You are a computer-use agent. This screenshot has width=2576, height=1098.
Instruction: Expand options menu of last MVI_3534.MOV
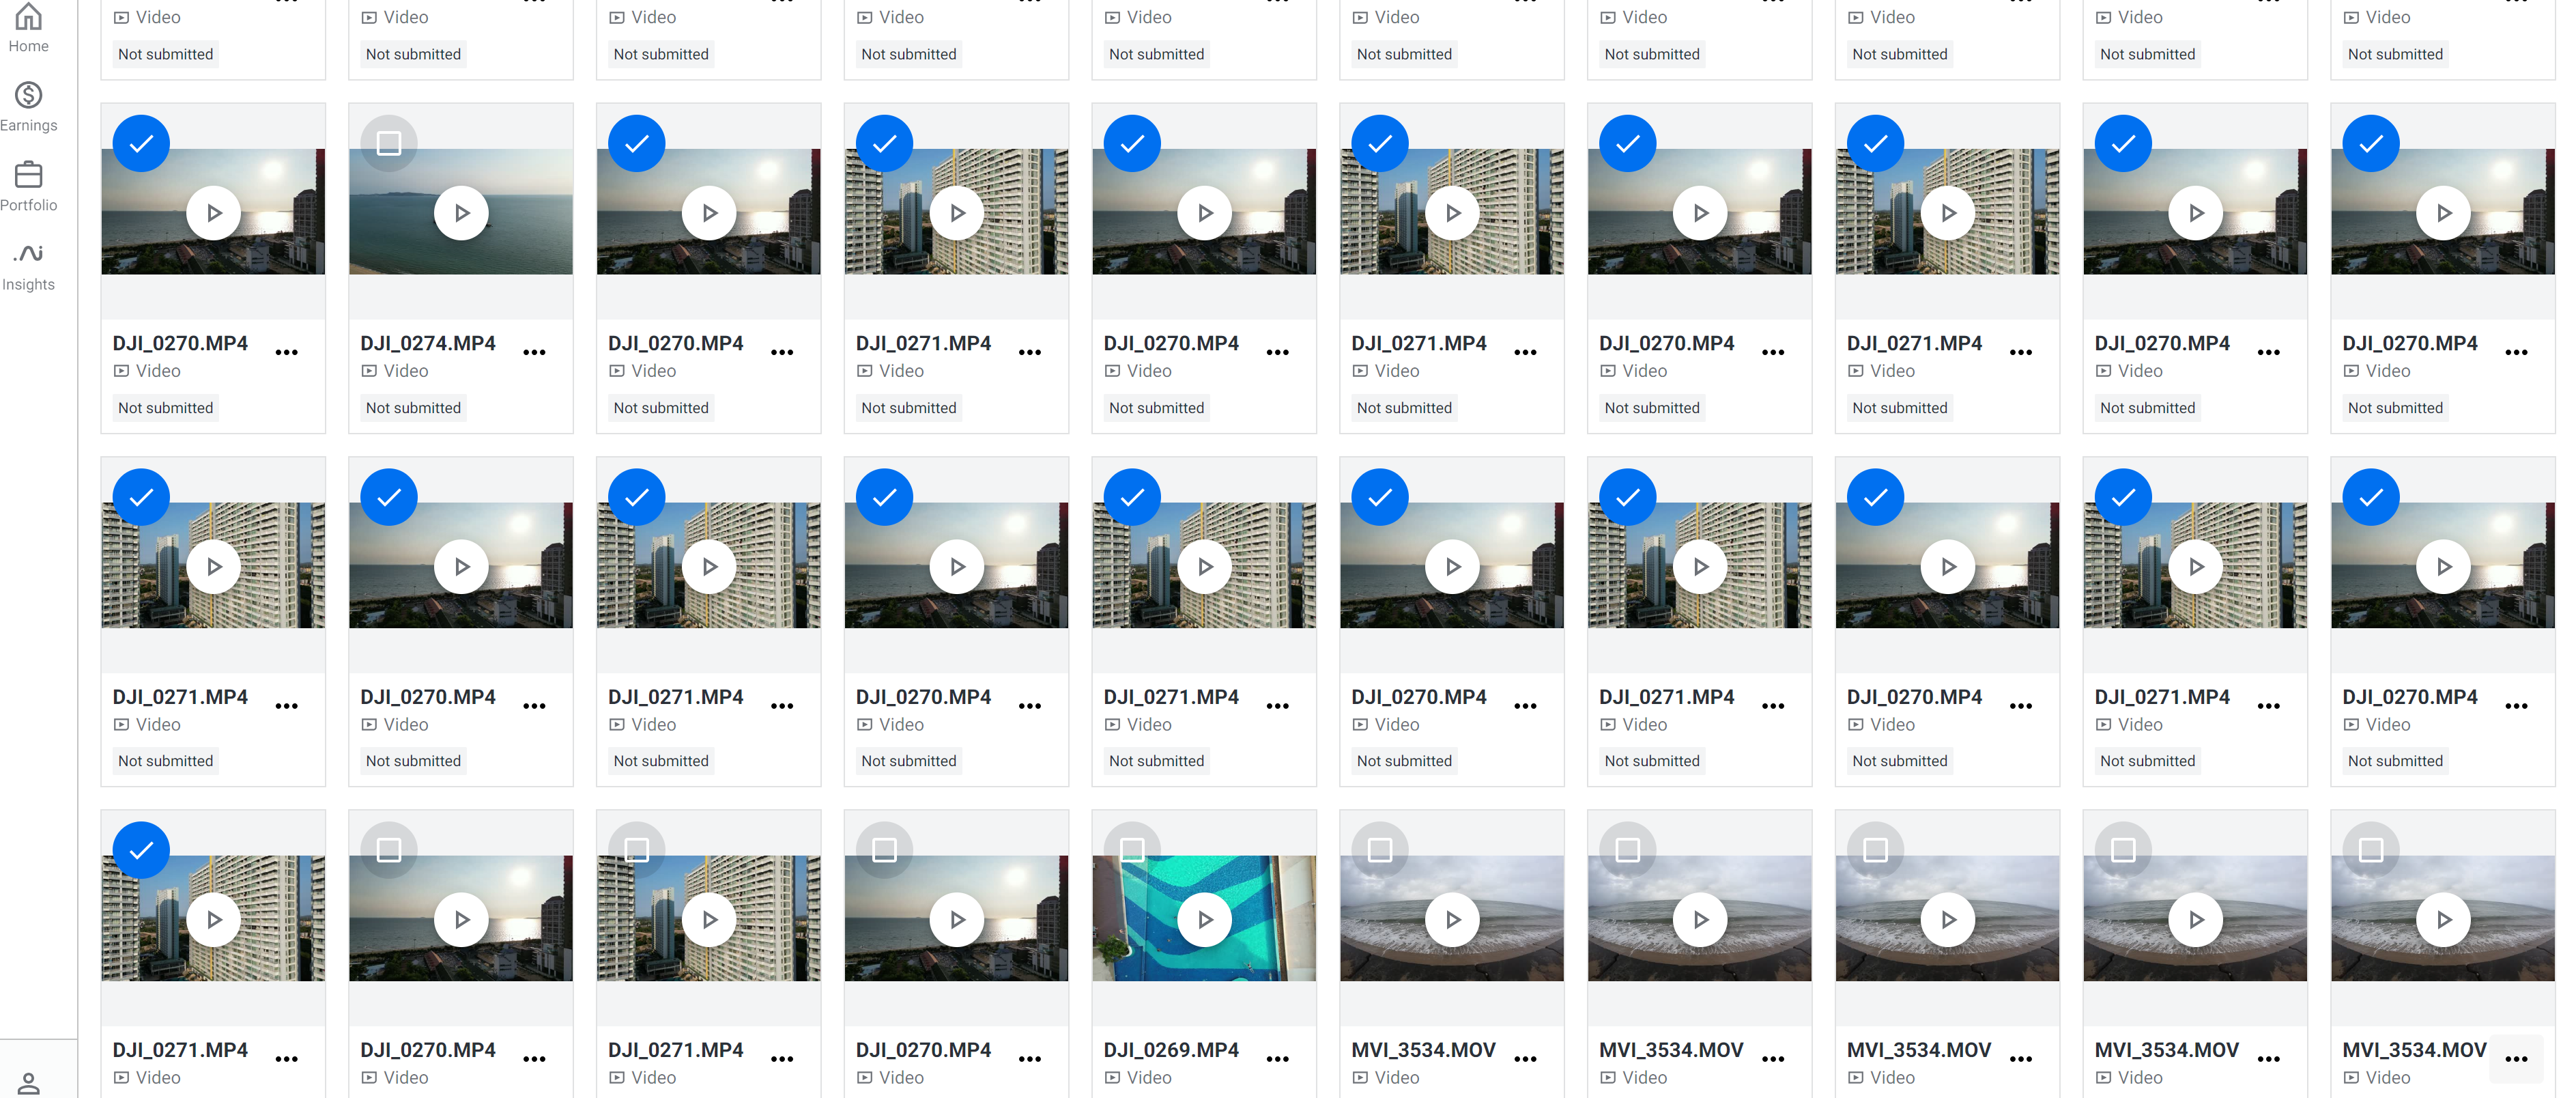(2516, 1059)
